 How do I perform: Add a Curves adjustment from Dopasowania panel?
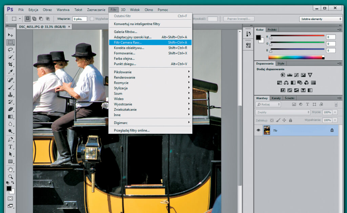pos(296,75)
